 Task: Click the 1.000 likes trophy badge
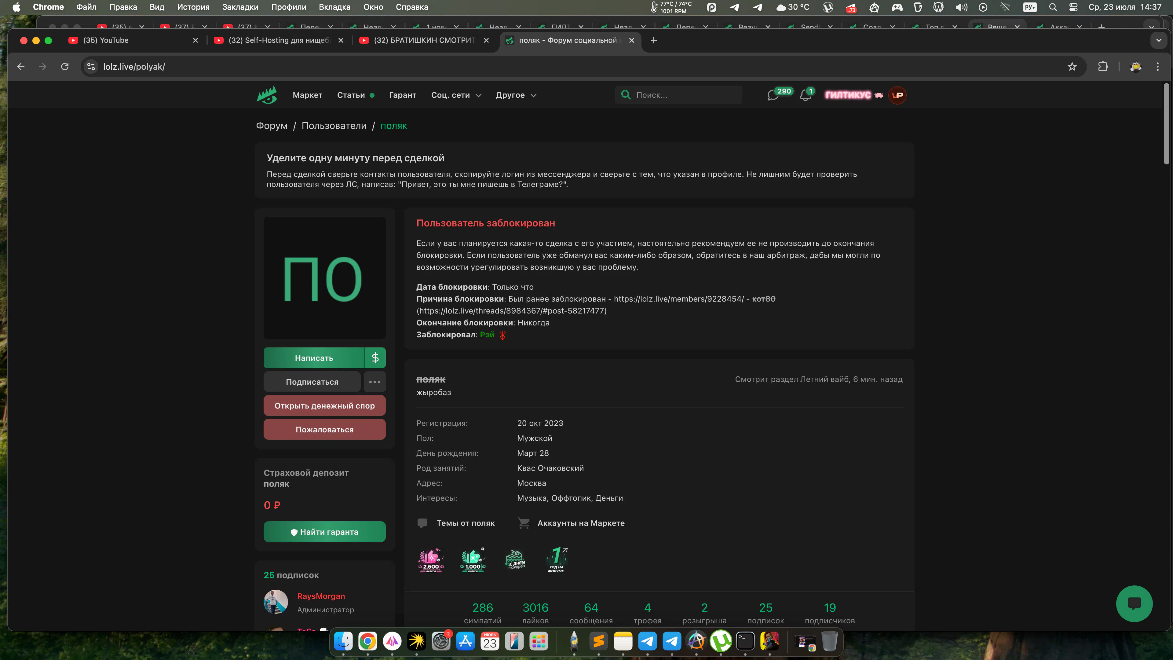point(473,560)
